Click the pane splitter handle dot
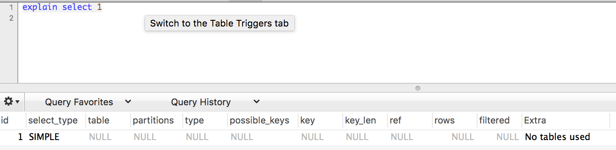 click(417, 88)
